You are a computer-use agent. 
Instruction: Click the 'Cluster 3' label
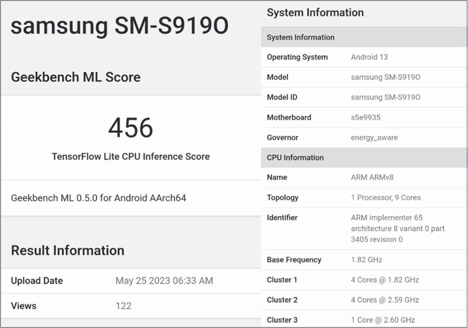click(282, 320)
